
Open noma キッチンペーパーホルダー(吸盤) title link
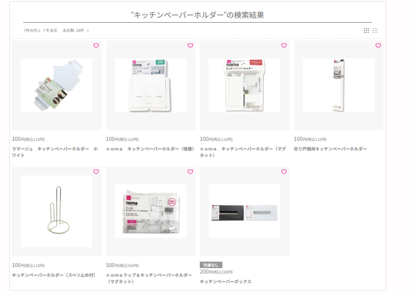[150, 149]
